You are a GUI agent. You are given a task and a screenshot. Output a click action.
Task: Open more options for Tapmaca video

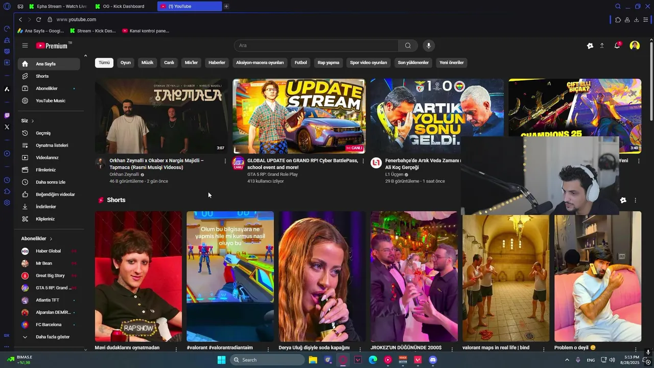click(x=225, y=161)
